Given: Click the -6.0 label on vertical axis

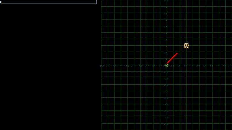Looking at the screenshot, I should (x=166, y=105).
